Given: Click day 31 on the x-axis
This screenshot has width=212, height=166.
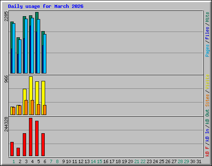Looking at the screenshot, I should (x=199, y=161).
